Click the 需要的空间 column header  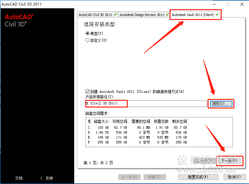141,121
